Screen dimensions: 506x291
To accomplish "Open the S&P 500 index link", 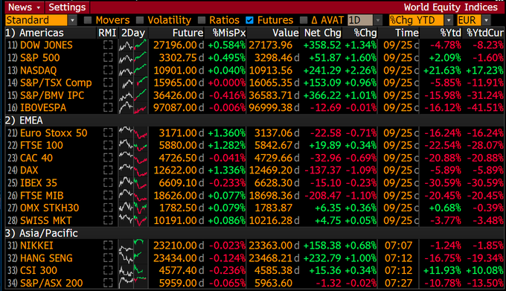I will click(39, 58).
